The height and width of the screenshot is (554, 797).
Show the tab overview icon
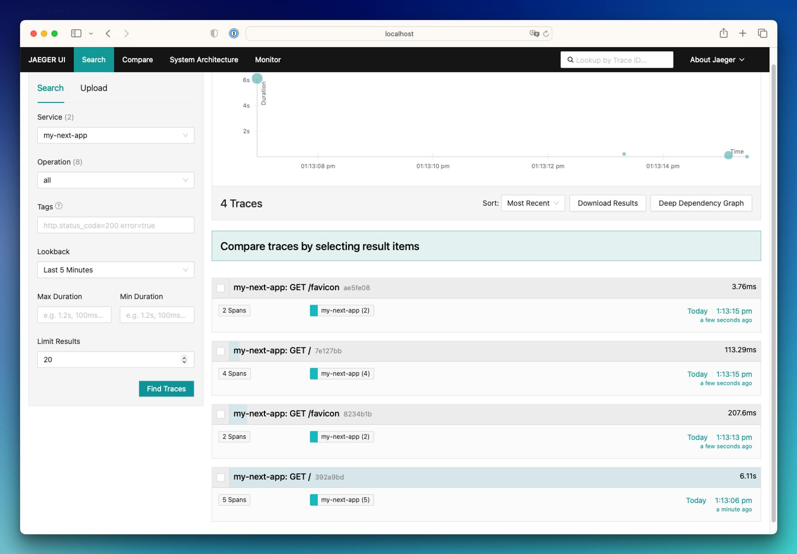point(762,33)
